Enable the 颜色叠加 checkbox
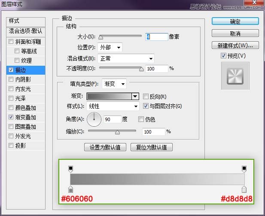 point(11,108)
